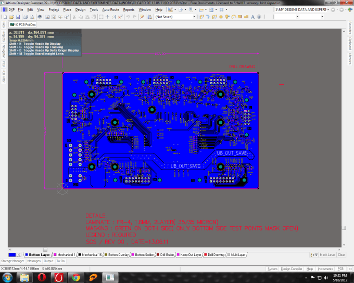Screen dimensions: 354x283
Task: Select the Drill Guide layer tab
Action: (x=165, y=255)
